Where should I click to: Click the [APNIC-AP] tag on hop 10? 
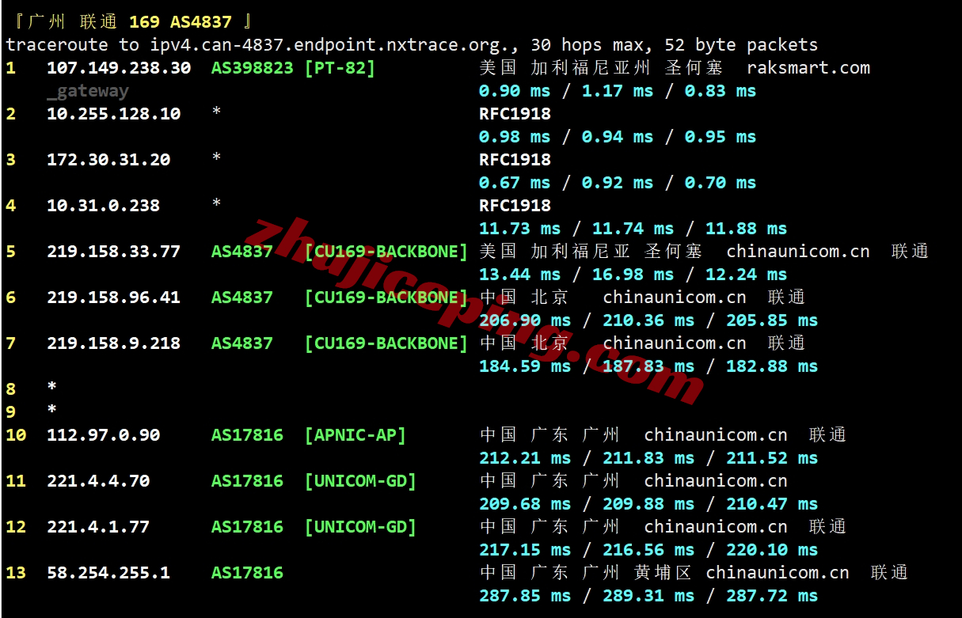(x=355, y=435)
